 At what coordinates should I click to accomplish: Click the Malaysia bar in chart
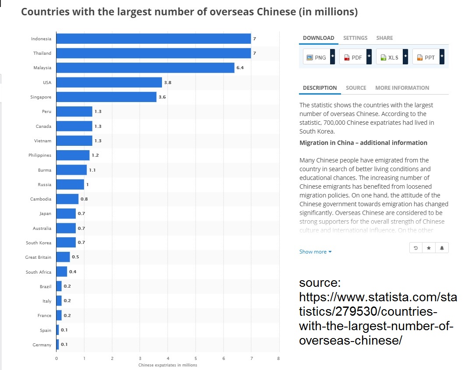point(145,68)
